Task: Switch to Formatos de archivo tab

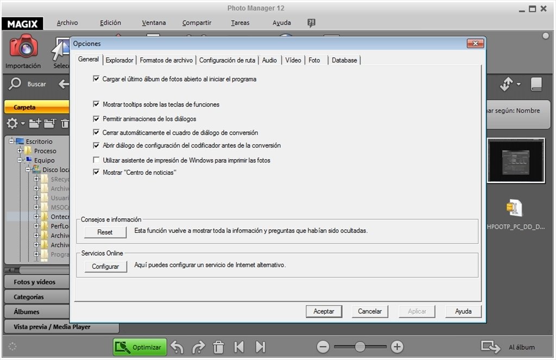Action: [166, 60]
